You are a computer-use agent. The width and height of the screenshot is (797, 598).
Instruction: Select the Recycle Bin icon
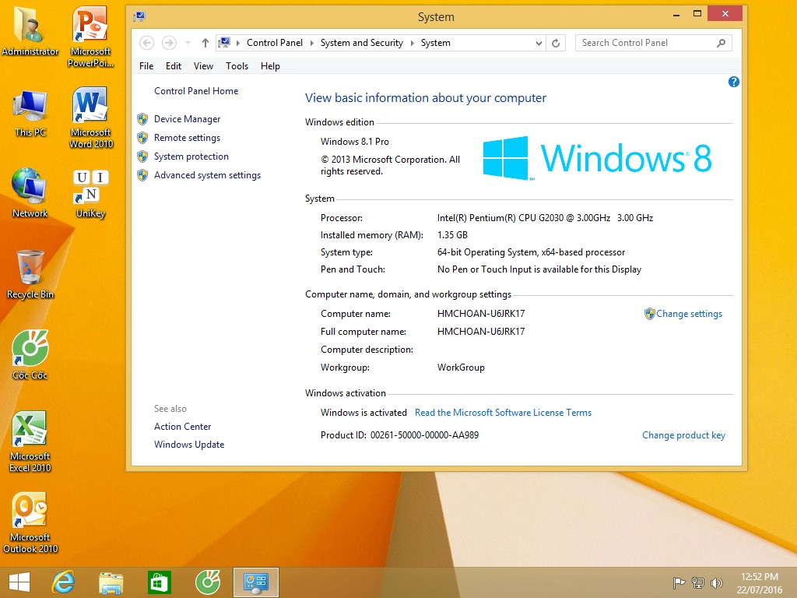(x=30, y=275)
